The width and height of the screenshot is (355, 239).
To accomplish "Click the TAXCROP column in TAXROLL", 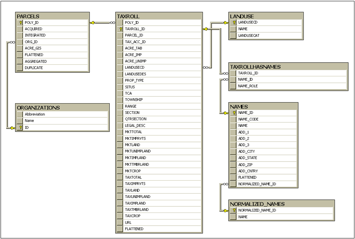I will (x=159, y=216).
